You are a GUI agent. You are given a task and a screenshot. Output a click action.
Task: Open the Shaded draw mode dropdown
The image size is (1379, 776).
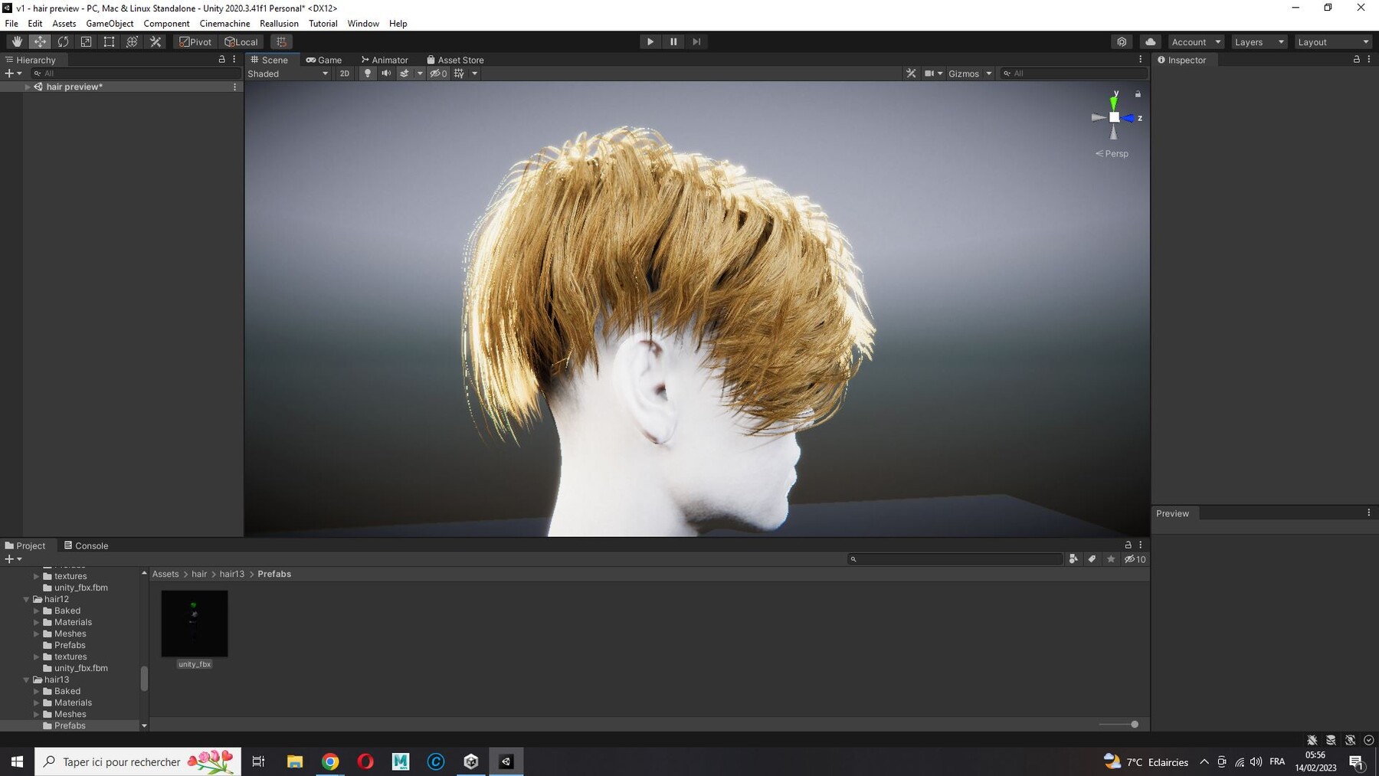pos(287,74)
